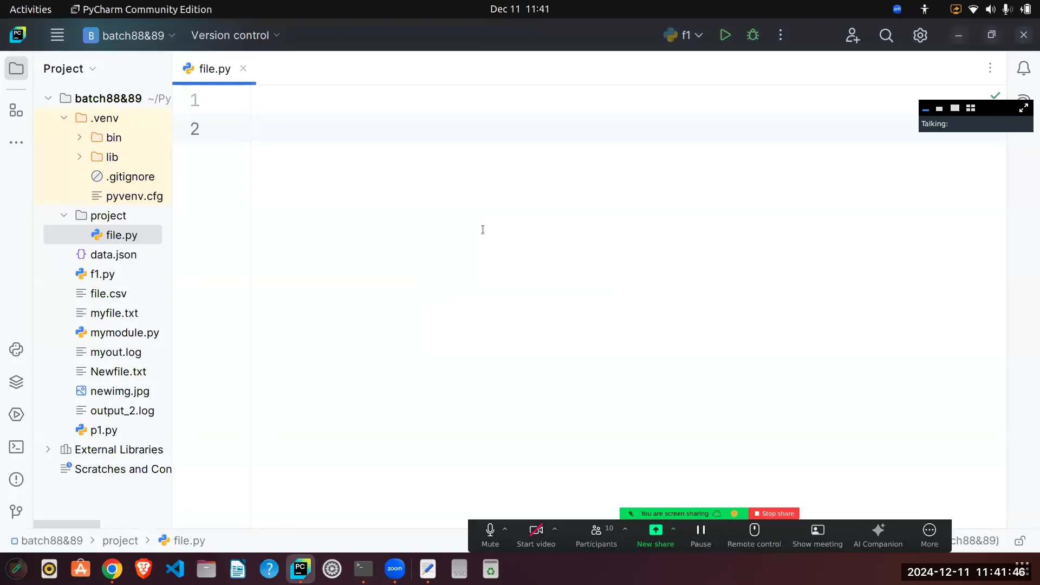Screen dimensions: 1040x585
Task: Pause the screen share in Zoom
Action: coord(700,535)
